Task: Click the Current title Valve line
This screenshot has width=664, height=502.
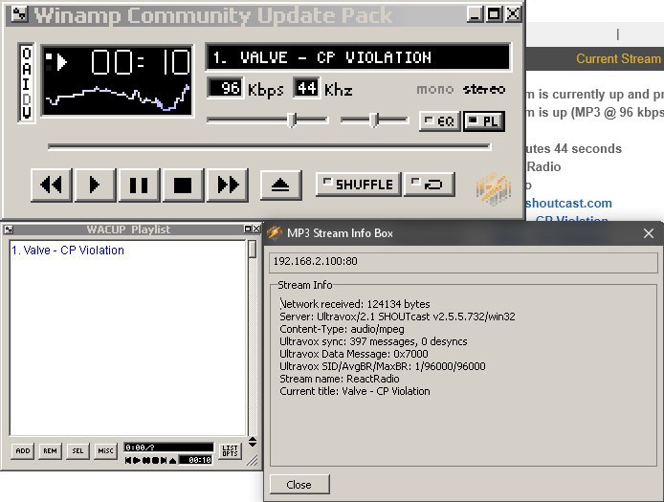Action: (354, 391)
